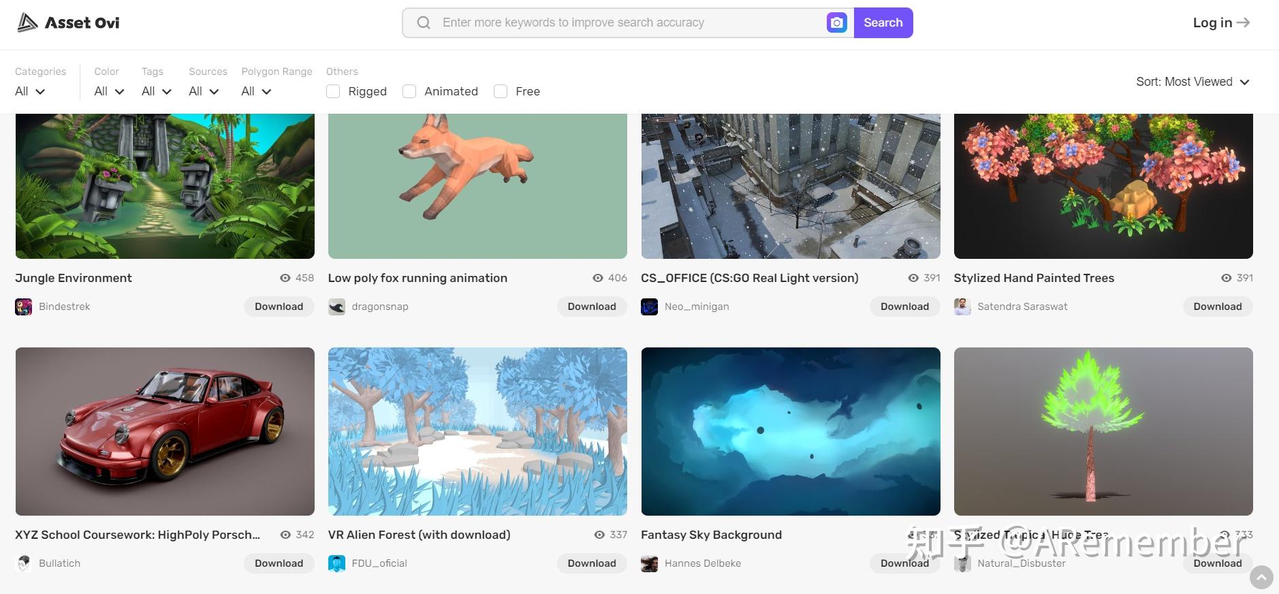1279x594 pixels.
Task: Click the magnifier icon in search bar
Action: pos(424,22)
